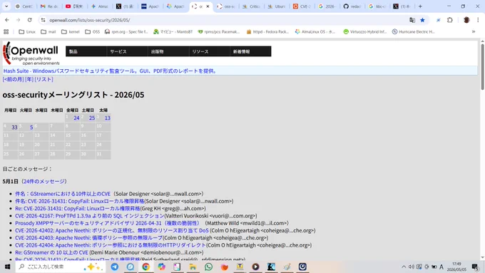Open the media player taskbar icon
The width and height of the screenshot is (485, 273).
pos(255,267)
